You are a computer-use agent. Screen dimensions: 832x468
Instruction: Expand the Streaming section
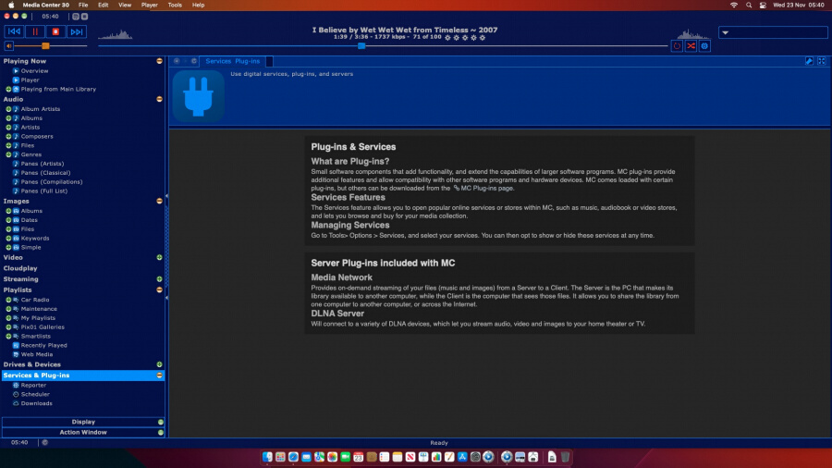(x=159, y=279)
